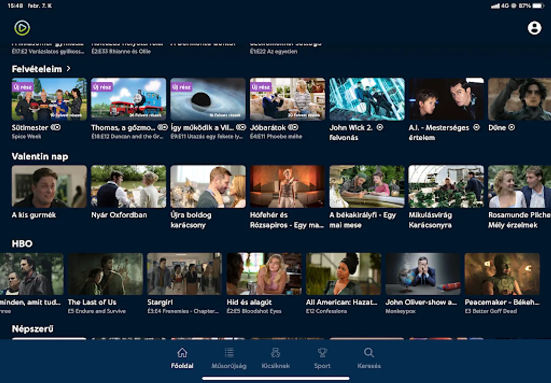Open Mikulásvirág Karácsonyra thumbnail

[446, 186]
